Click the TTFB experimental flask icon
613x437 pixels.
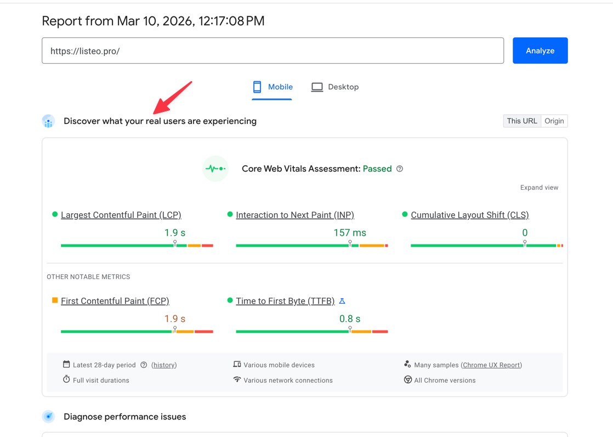(342, 301)
